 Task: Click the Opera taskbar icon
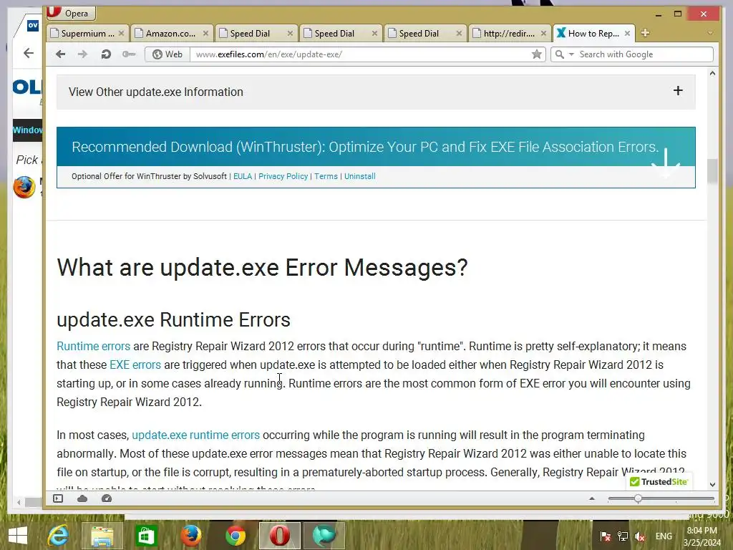280,536
